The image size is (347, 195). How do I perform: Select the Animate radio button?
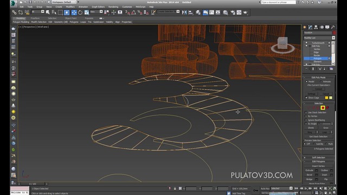[321, 82]
